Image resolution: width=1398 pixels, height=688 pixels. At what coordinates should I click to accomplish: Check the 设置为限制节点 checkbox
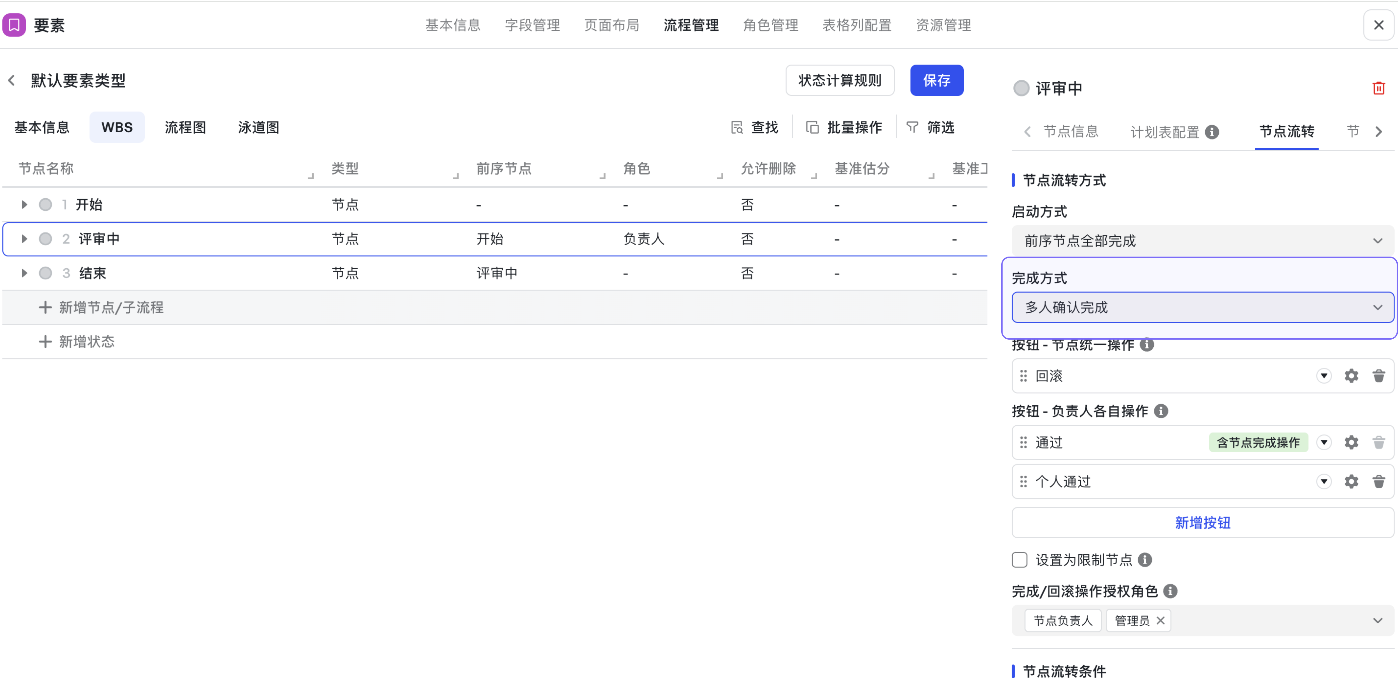pos(1020,560)
